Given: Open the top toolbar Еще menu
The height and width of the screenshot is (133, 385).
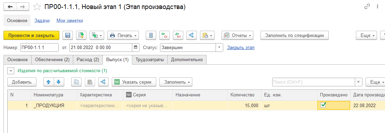Looking at the screenshot, I should point(366,36).
